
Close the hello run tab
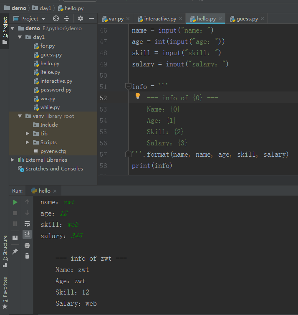click(55, 191)
